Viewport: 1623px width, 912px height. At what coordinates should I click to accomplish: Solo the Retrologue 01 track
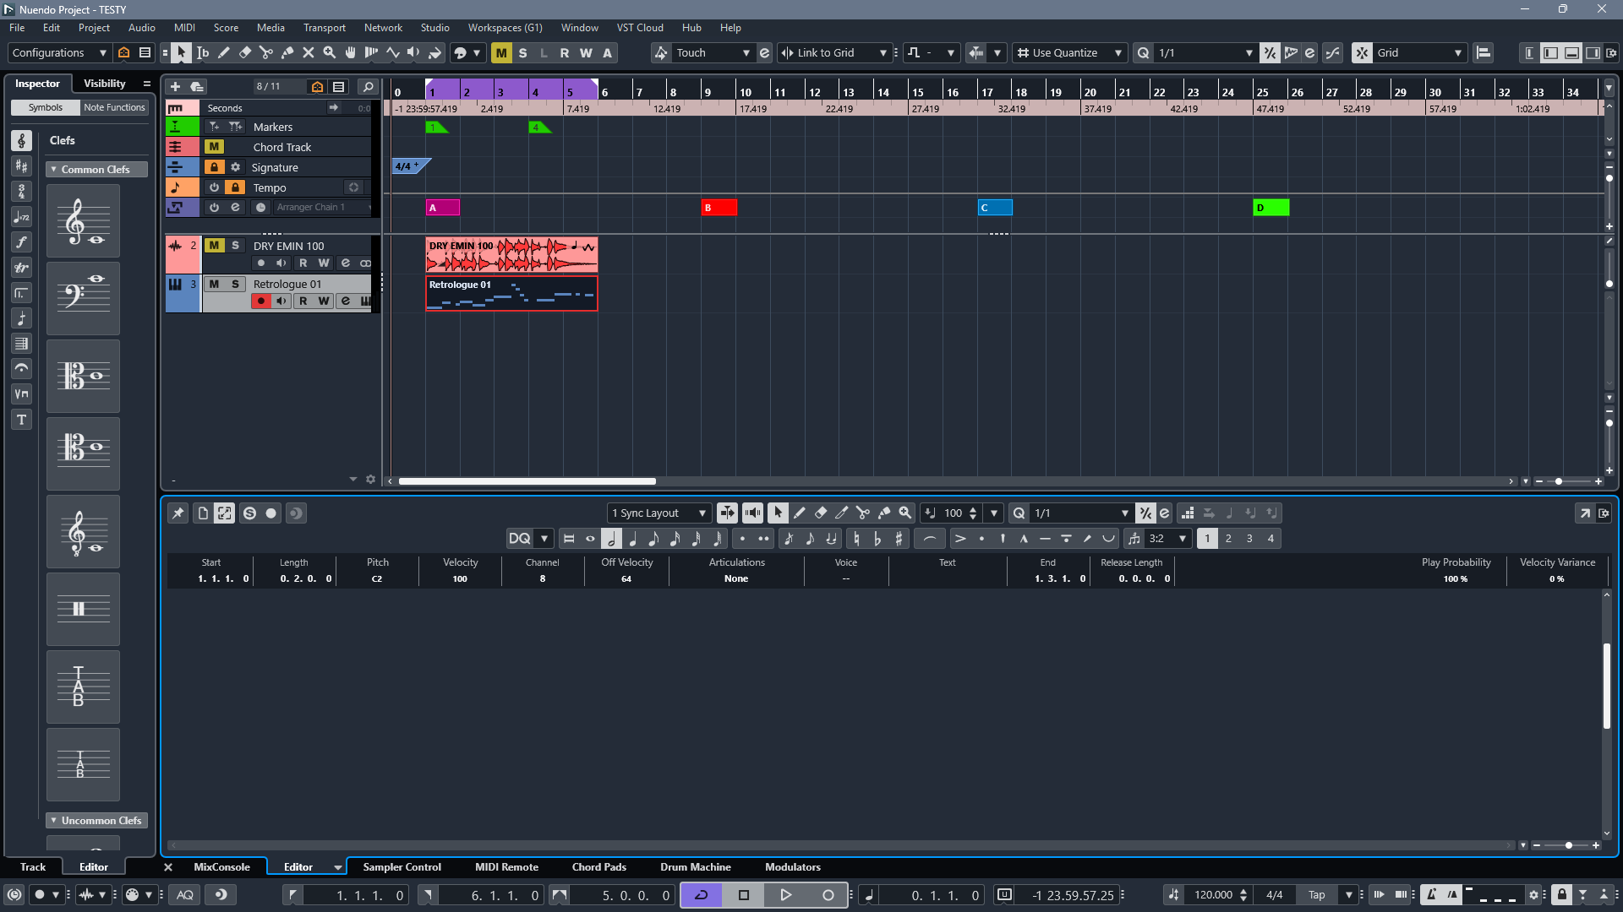(235, 284)
